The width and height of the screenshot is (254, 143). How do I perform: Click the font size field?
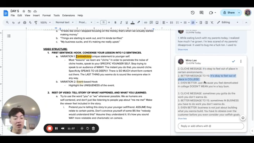103,22
